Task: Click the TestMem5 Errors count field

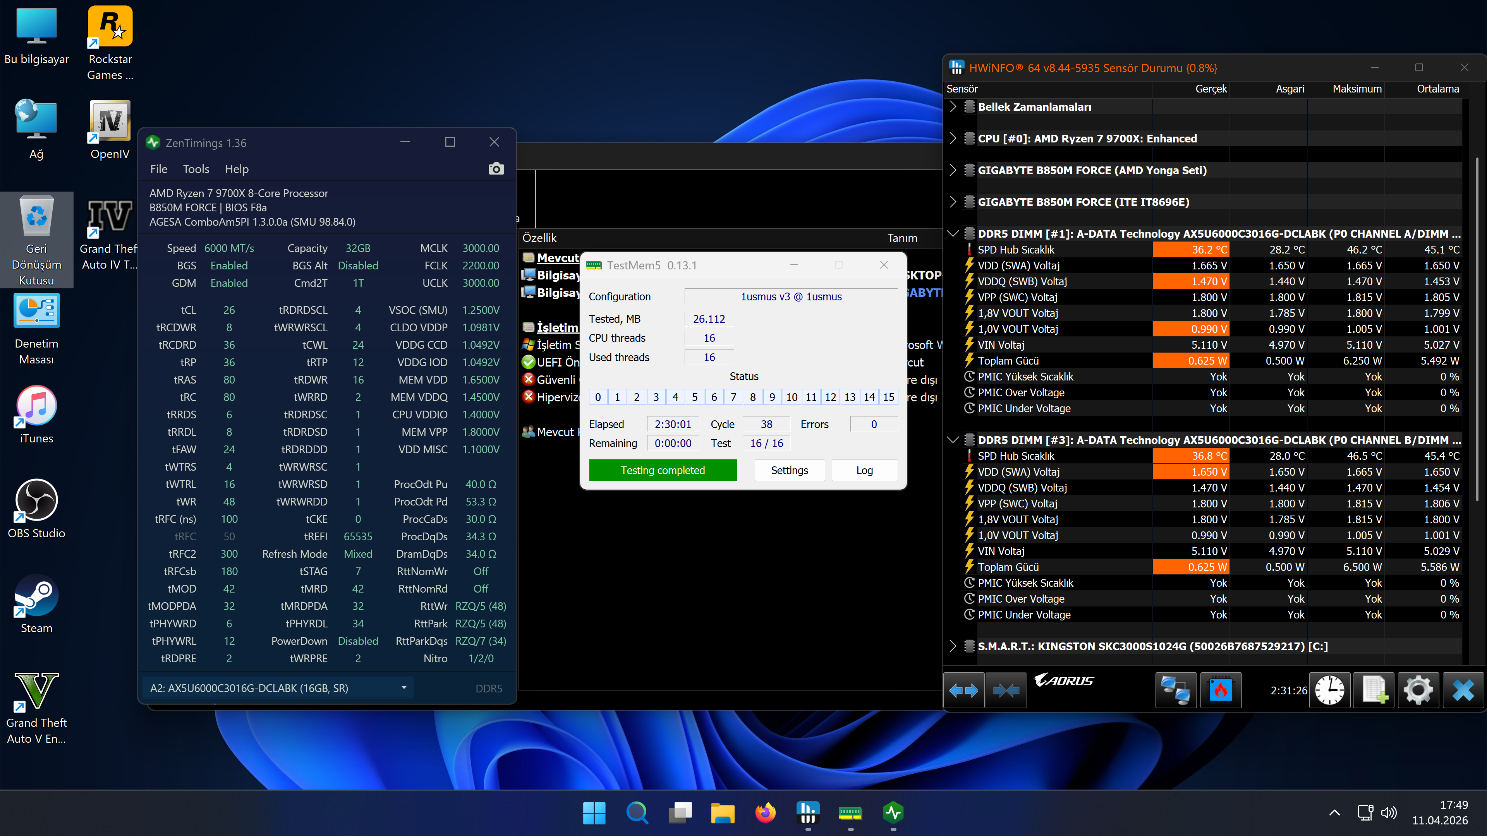Action: (x=874, y=424)
